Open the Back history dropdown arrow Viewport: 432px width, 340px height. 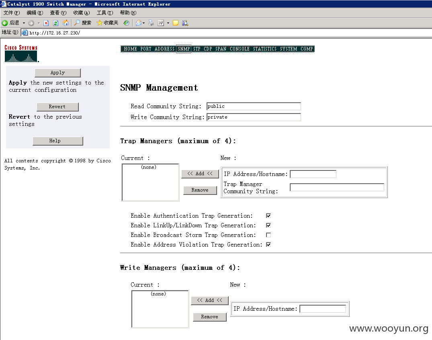tap(24, 23)
